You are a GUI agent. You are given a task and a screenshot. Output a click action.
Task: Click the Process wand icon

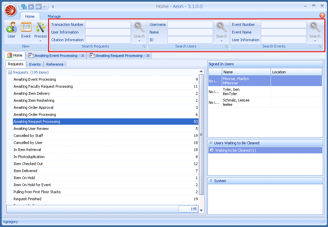(x=41, y=28)
